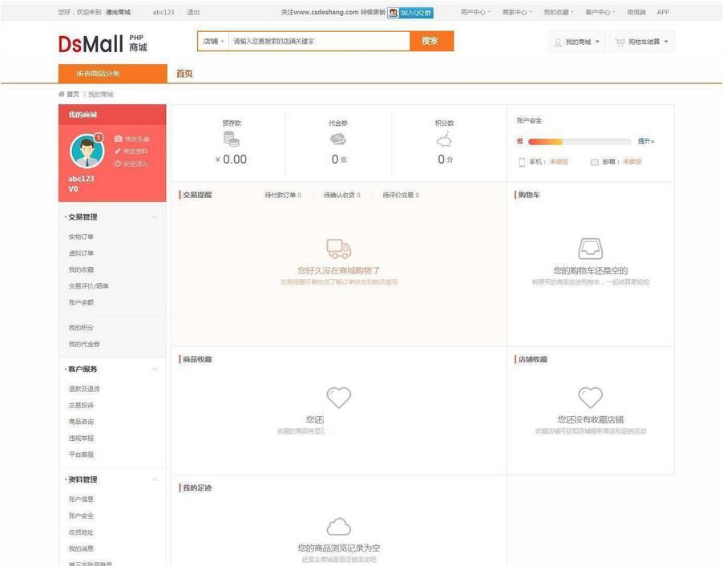This screenshot has width=723, height=566.
Task: Click the power icon for safe logout
Action: pyautogui.click(x=118, y=164)
